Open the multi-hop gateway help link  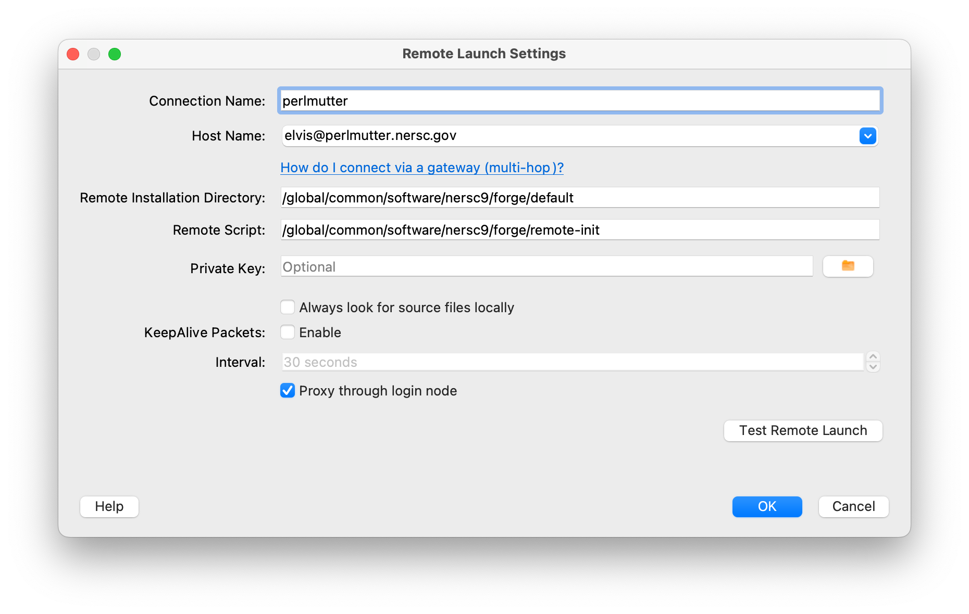click(421, 168)
